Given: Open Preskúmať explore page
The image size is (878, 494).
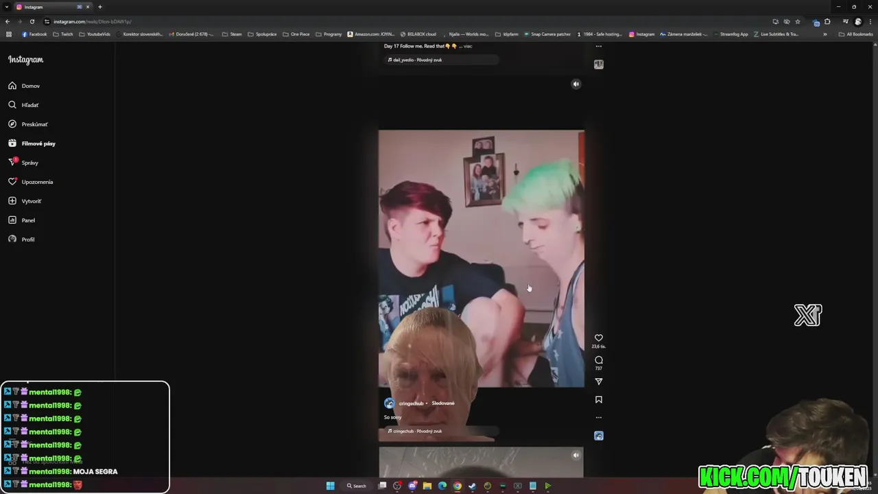Looking at the screenshot, I should pos(28,124).
